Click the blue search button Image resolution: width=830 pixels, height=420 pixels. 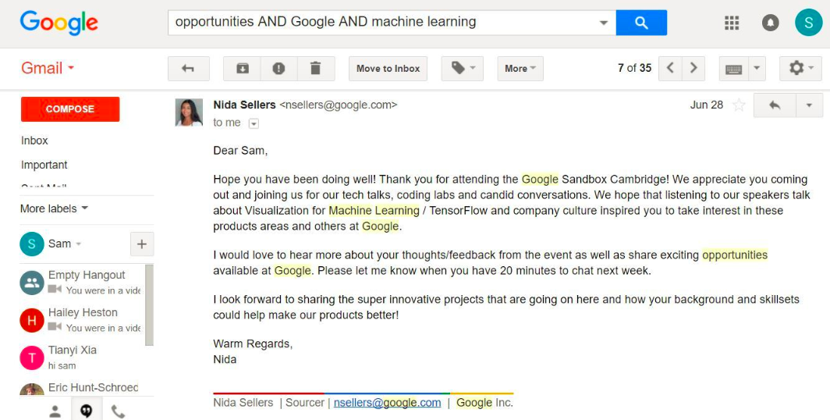point(641,22)
